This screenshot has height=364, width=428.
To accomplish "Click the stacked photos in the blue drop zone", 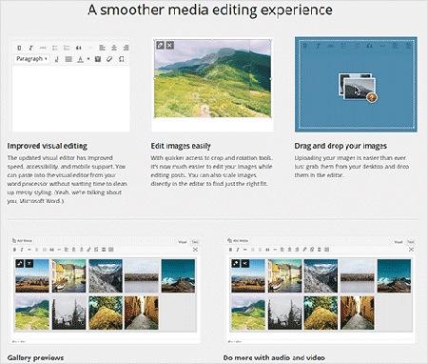I will (358, 88).
